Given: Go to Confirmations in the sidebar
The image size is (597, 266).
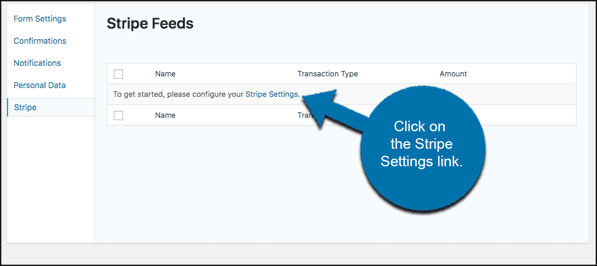Looking at the screenshot, I should [40, 41].
